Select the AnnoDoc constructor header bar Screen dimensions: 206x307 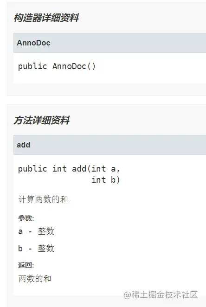pos(109,43)
